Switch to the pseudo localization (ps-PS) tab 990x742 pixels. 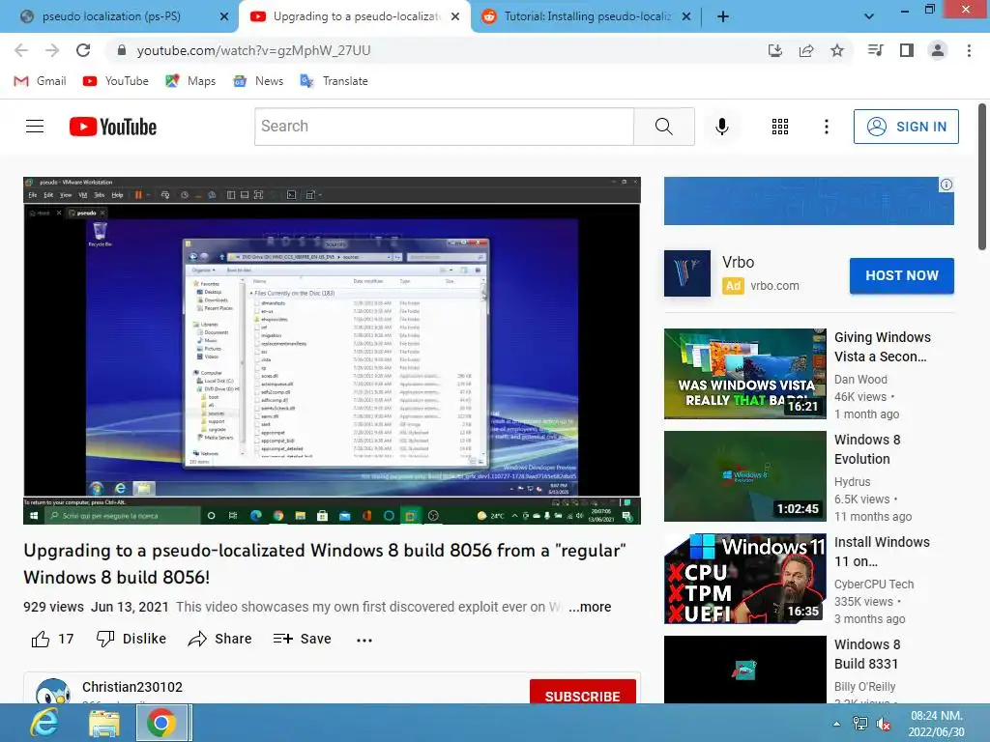pyautogui.click(x=118, y=16)
